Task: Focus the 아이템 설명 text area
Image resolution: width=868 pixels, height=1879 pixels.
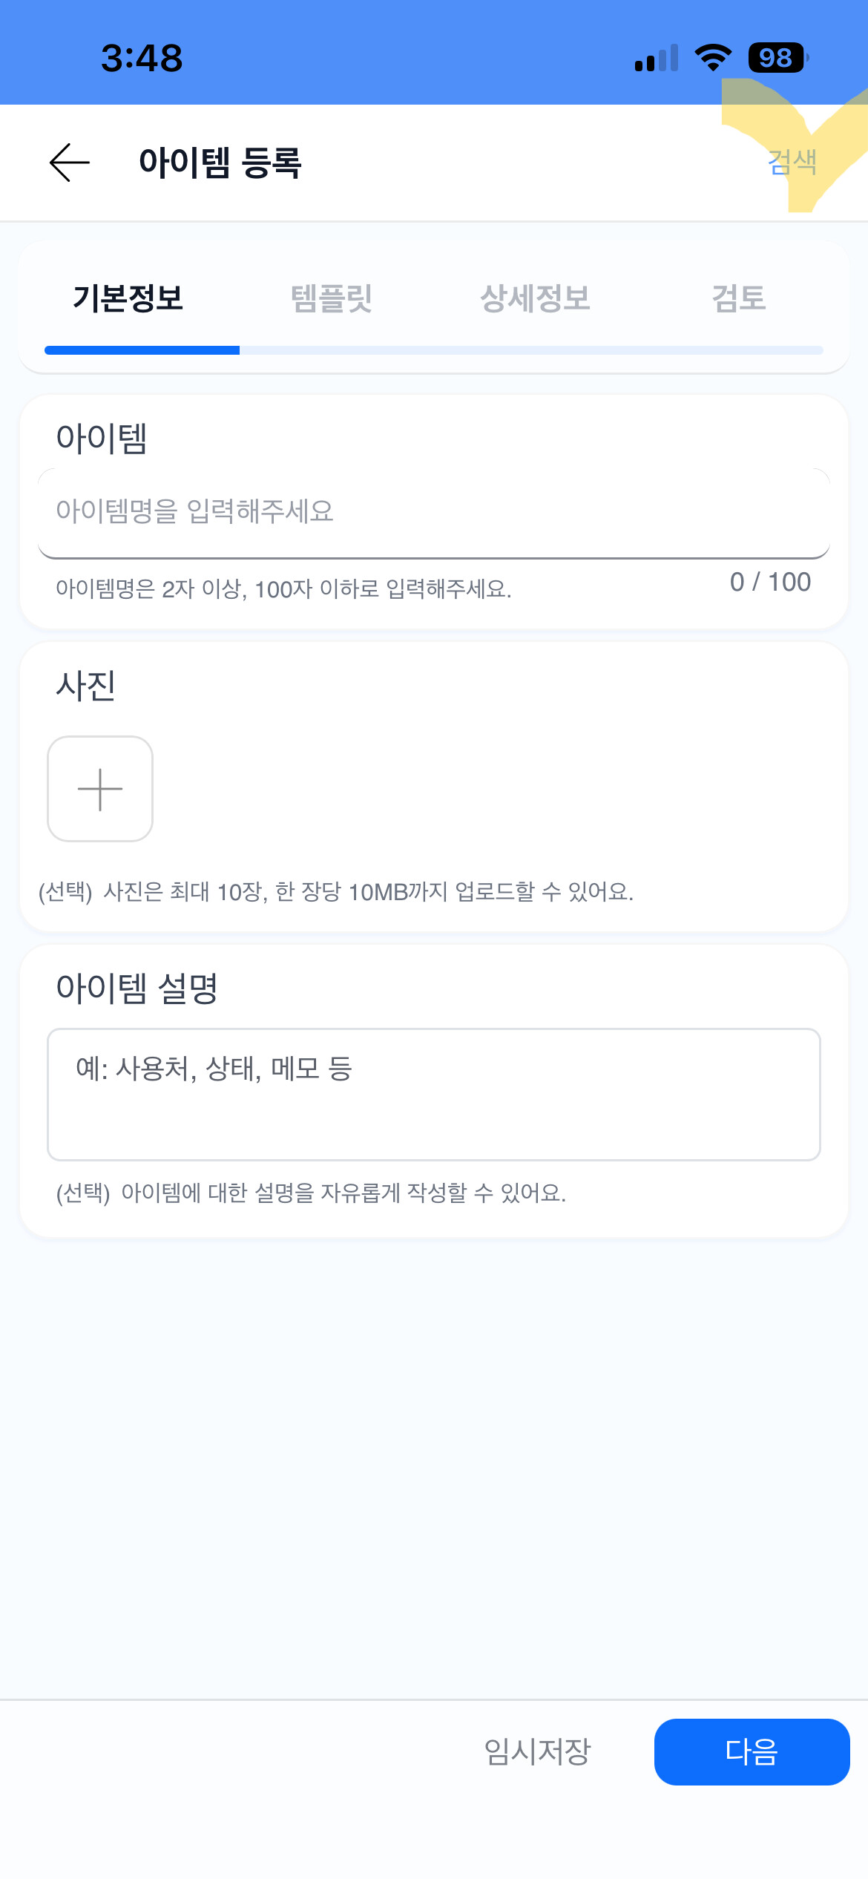Action: [434, 1095]
